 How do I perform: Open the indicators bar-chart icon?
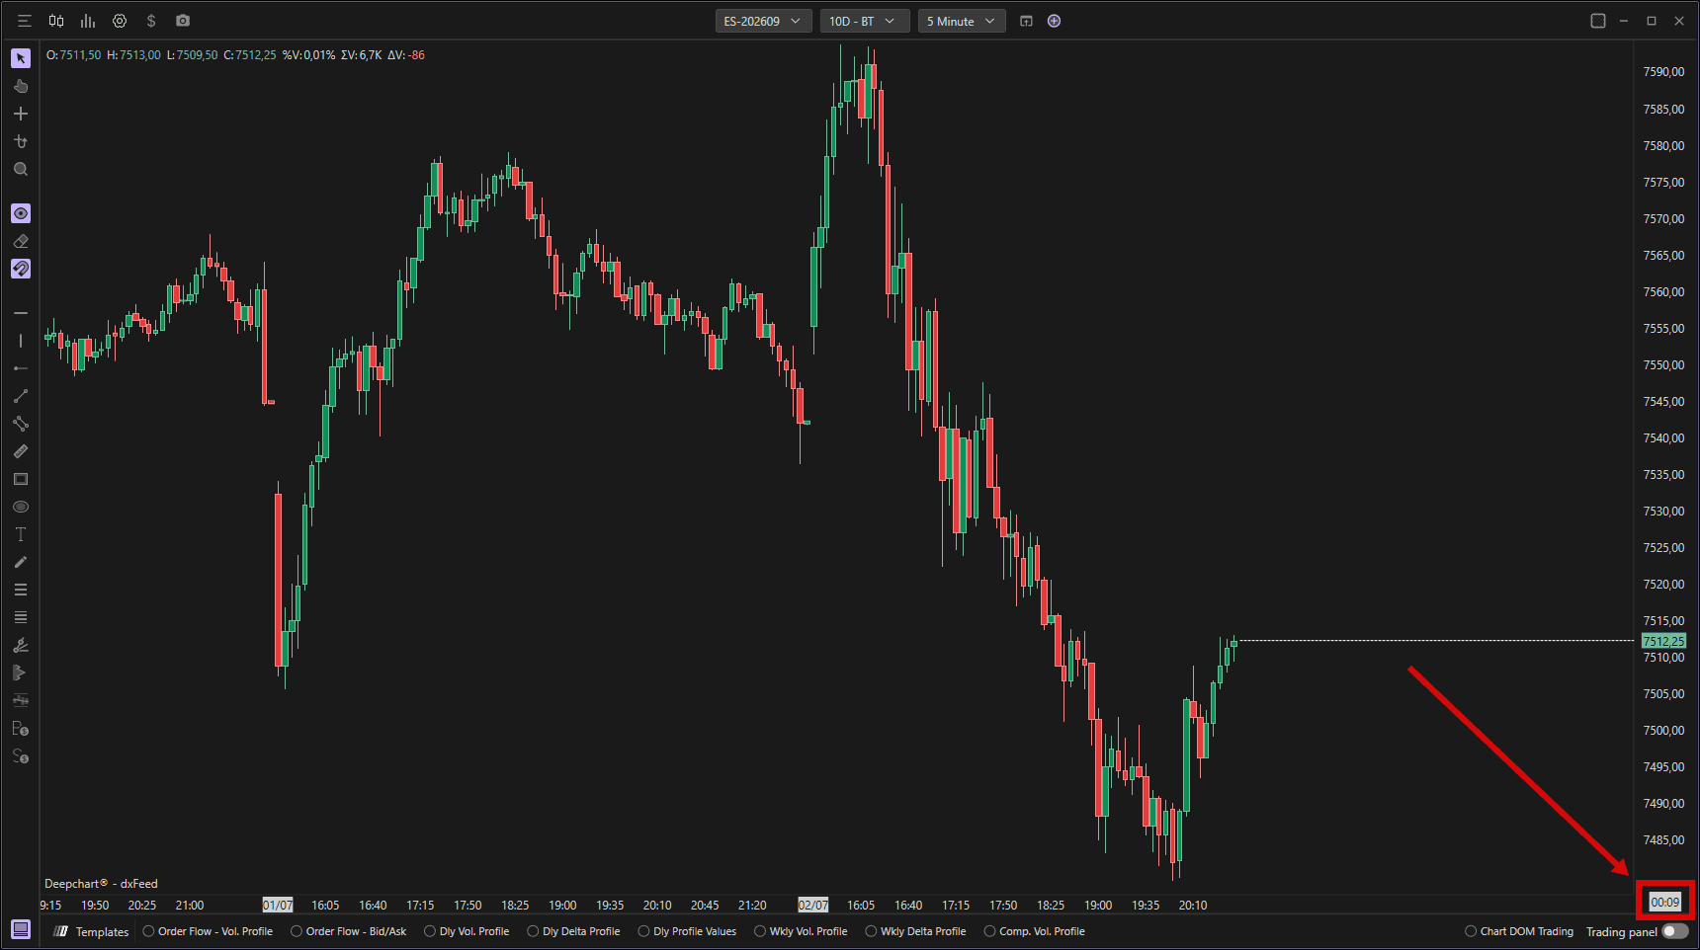pyautogui.click(x=88, y=21)
